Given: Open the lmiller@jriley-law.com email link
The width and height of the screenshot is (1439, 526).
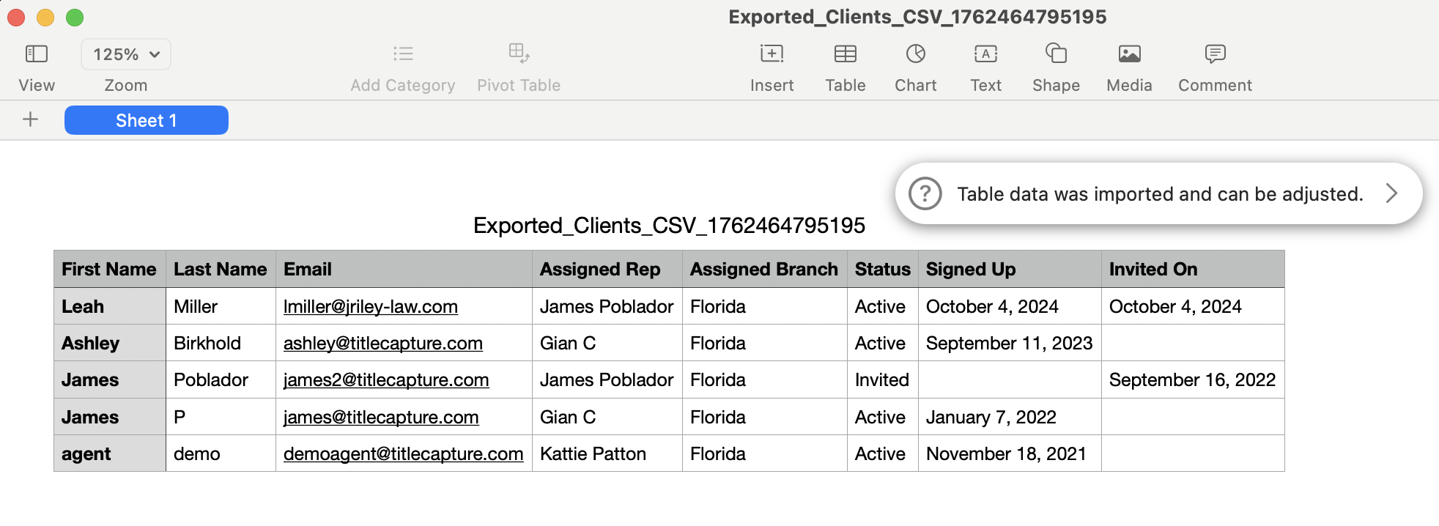Looking at the screenshot, I should (371, 306).
